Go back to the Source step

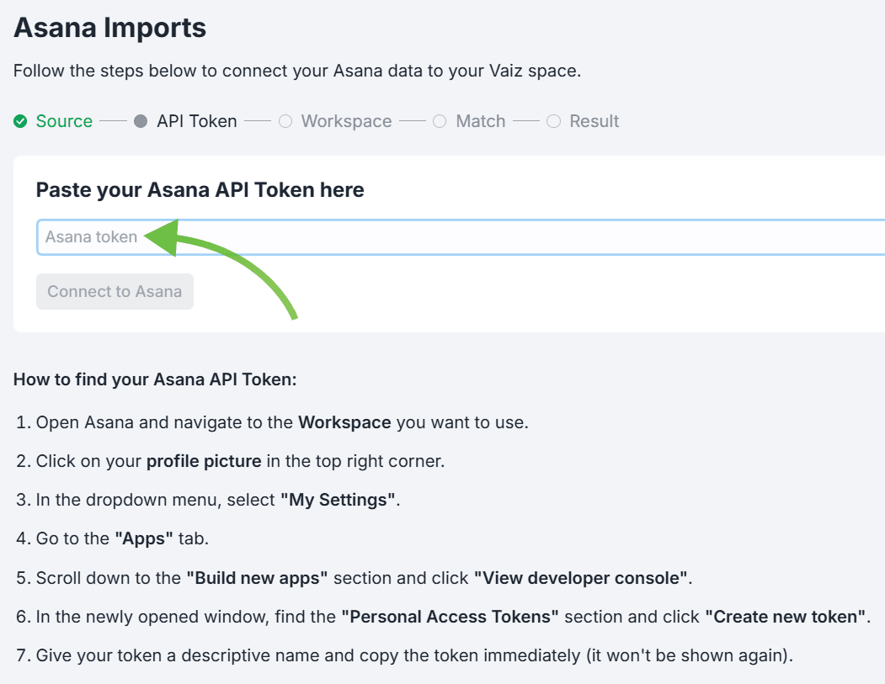pos(64,121)
